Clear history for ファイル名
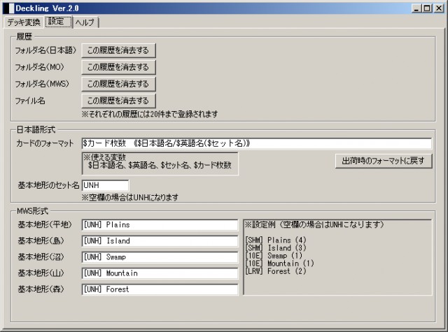 coord(118,101)
